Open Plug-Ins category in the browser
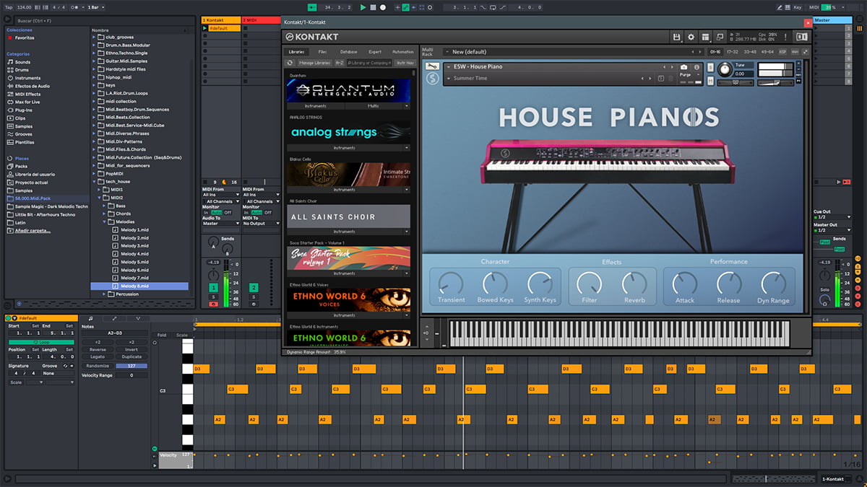This screenshot has height=487, width=867. pyautogui.click(x=23, y=110)
